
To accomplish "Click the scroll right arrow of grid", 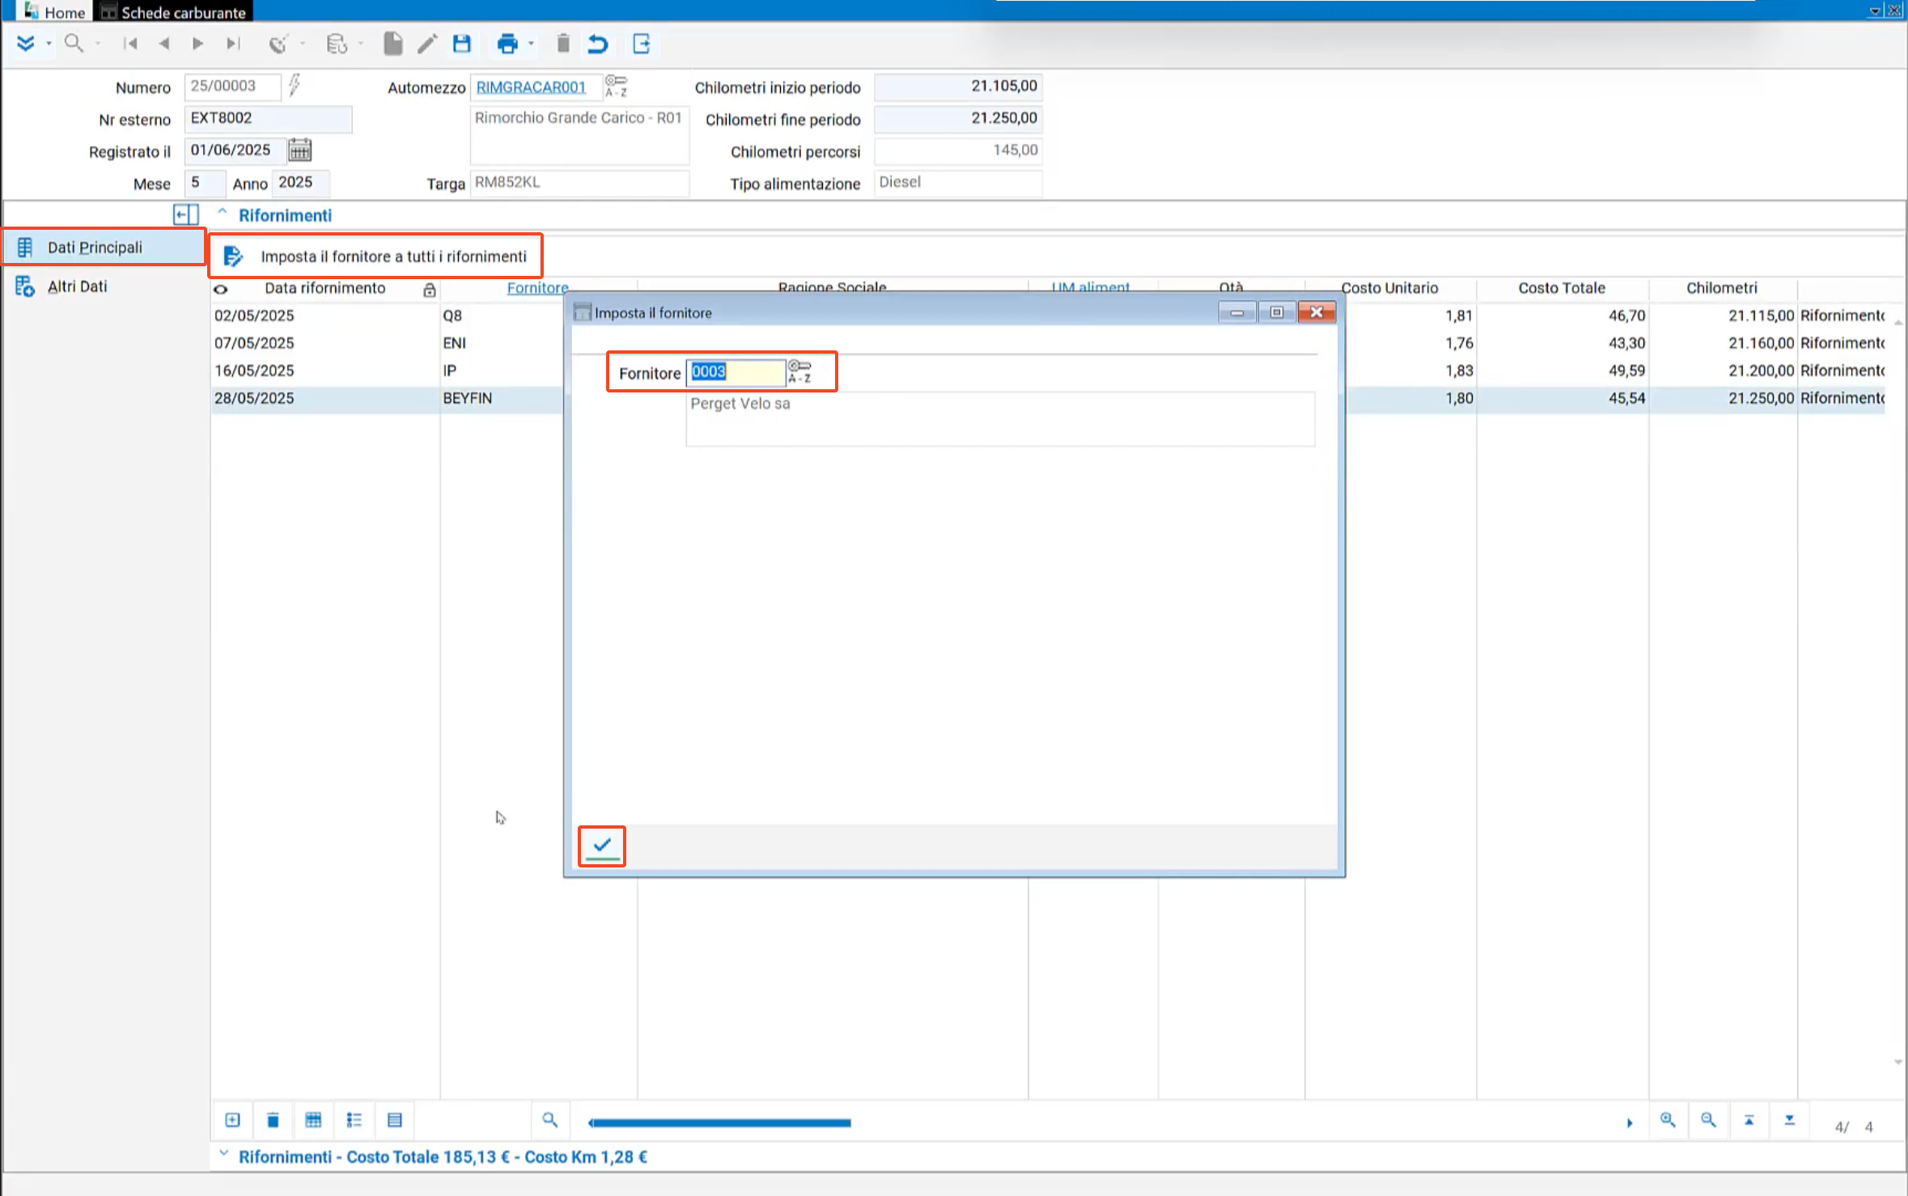I will click(x=1629, y=1122).
